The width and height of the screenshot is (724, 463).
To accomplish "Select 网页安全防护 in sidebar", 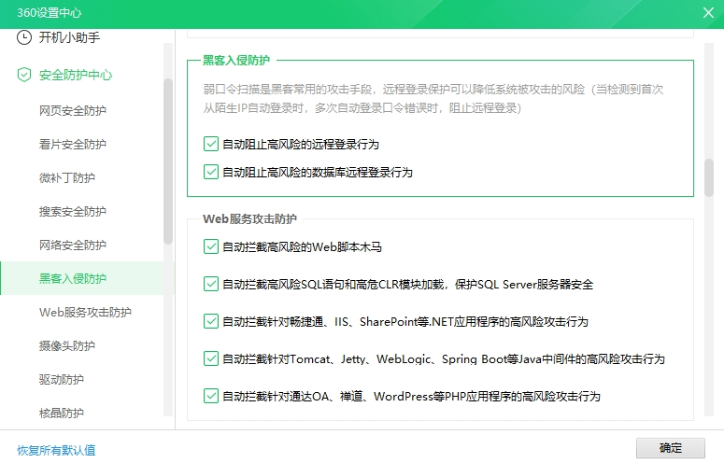I will tap(73, 111).
